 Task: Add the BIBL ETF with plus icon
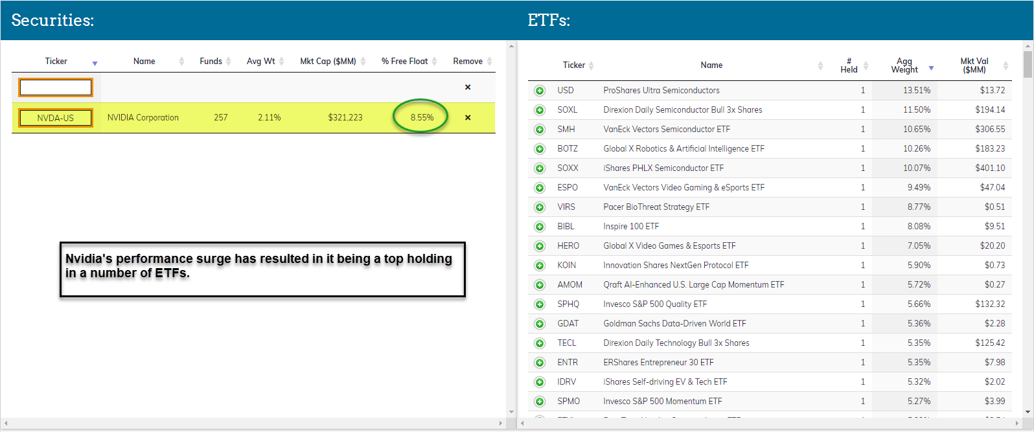[x=540, y=227]
